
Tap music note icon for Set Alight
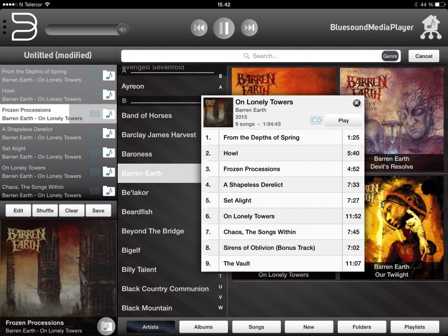[109, 153]
